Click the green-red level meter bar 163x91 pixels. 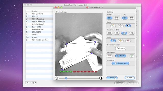tap(79, 72)
